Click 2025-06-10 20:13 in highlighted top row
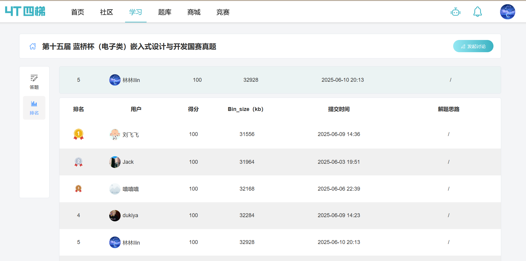526x261 pixels. click(x=343, y=80)
